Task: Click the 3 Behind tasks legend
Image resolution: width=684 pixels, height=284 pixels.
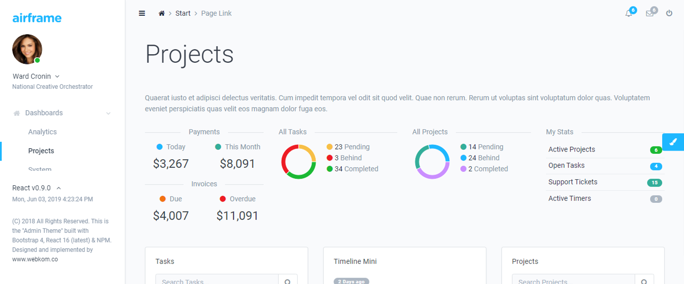Action: (344, 158)
